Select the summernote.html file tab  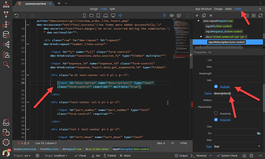tap(35, 3)
